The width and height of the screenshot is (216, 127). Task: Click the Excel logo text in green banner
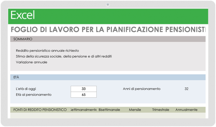click(x=23, y=15)
